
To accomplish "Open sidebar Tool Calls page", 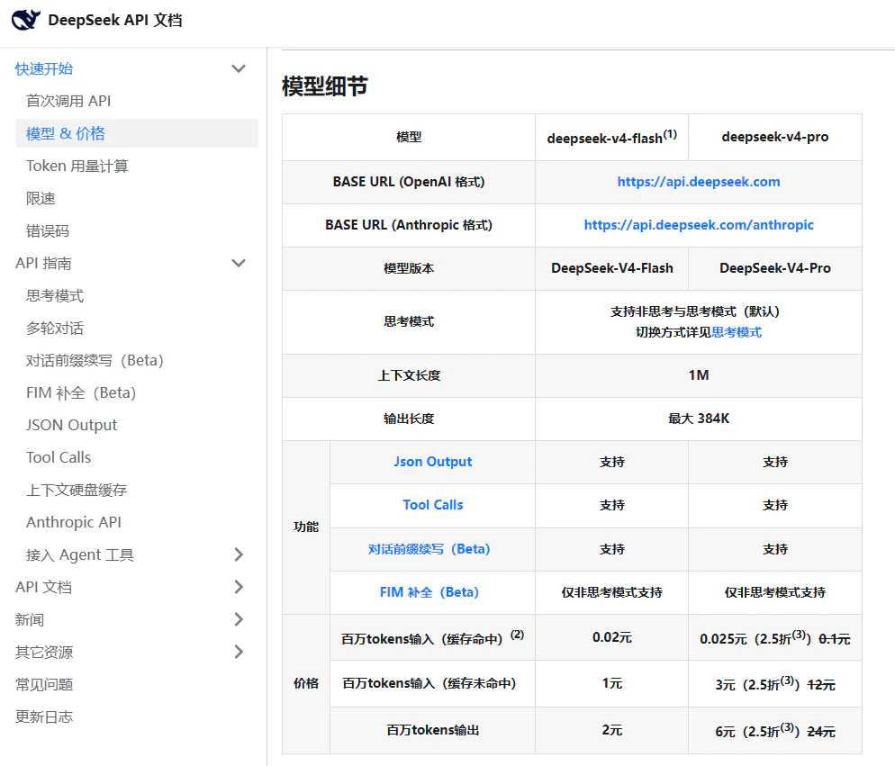I will click(59, 457).
